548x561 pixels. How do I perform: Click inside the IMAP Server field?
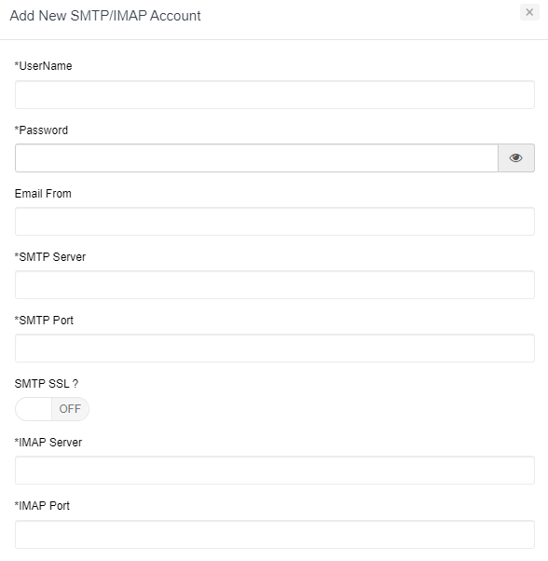coord(275,470)
